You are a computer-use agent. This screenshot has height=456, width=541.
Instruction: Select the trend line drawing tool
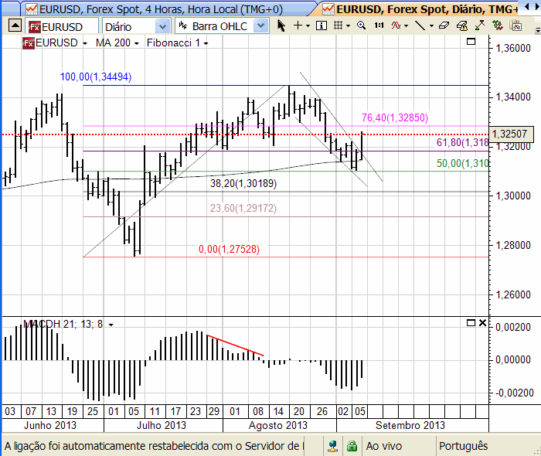[x=420, y=26]
